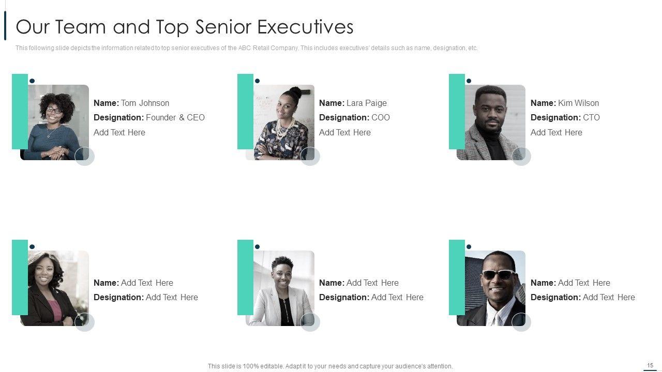The width and height of the screenshot is (662, 372).
Task: Click the footer text about the slide being 100% editable
Action: [330, 366]
